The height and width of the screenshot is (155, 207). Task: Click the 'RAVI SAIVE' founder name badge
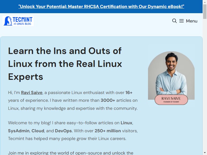pyautogui.click(x=171, y=100)
